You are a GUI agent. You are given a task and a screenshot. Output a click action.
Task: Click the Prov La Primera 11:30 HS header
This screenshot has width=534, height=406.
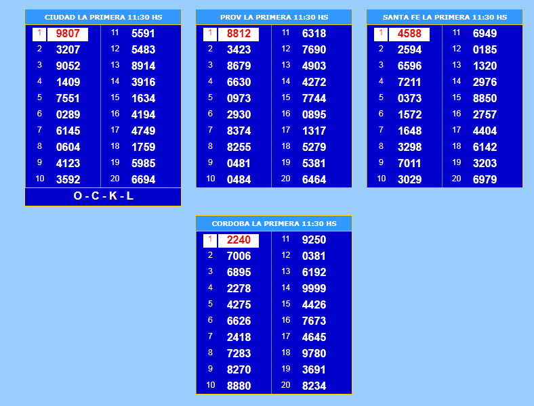(x=274, y=17)
